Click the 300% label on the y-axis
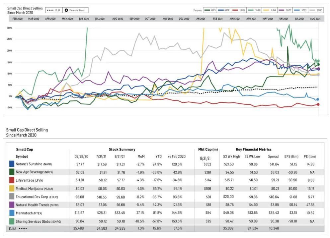This screenshot has height=238, width=330. tap(10, 28)
